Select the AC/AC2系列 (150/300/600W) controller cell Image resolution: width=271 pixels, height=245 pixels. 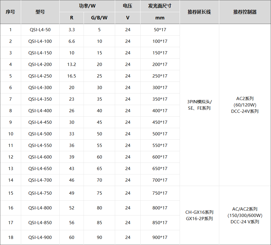point(245,215)
